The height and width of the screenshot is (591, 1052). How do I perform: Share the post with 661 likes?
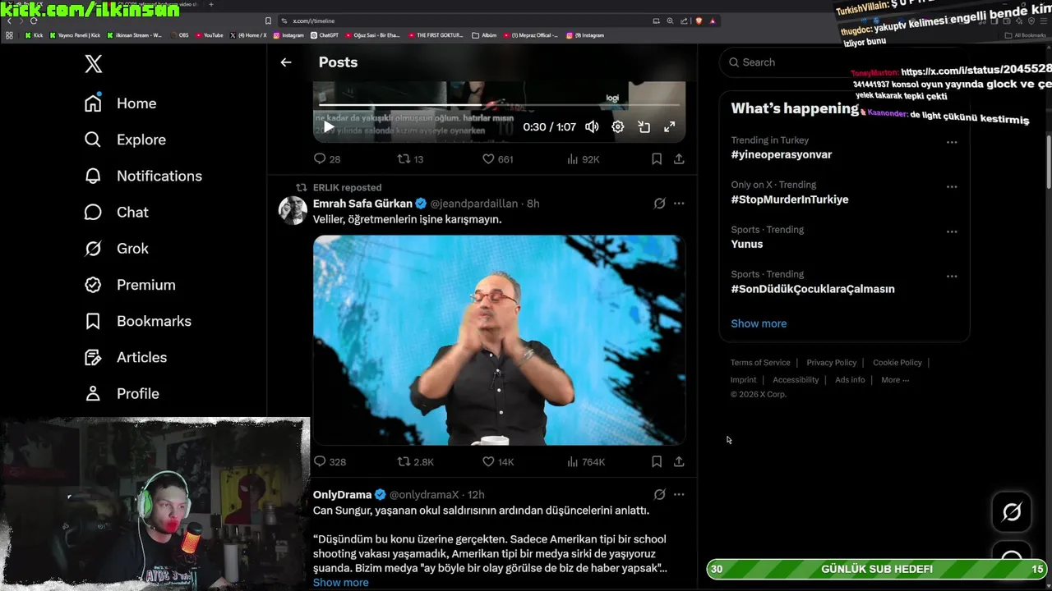[679, 159]
